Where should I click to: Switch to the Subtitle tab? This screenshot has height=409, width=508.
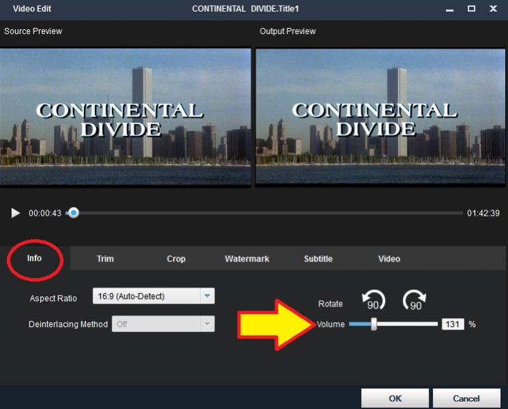[x=318, y=259]
